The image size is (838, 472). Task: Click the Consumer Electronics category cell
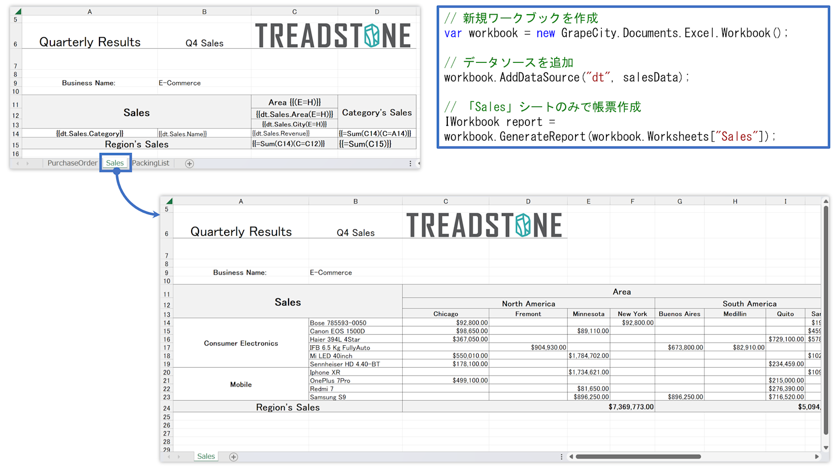tap(241, 343)
